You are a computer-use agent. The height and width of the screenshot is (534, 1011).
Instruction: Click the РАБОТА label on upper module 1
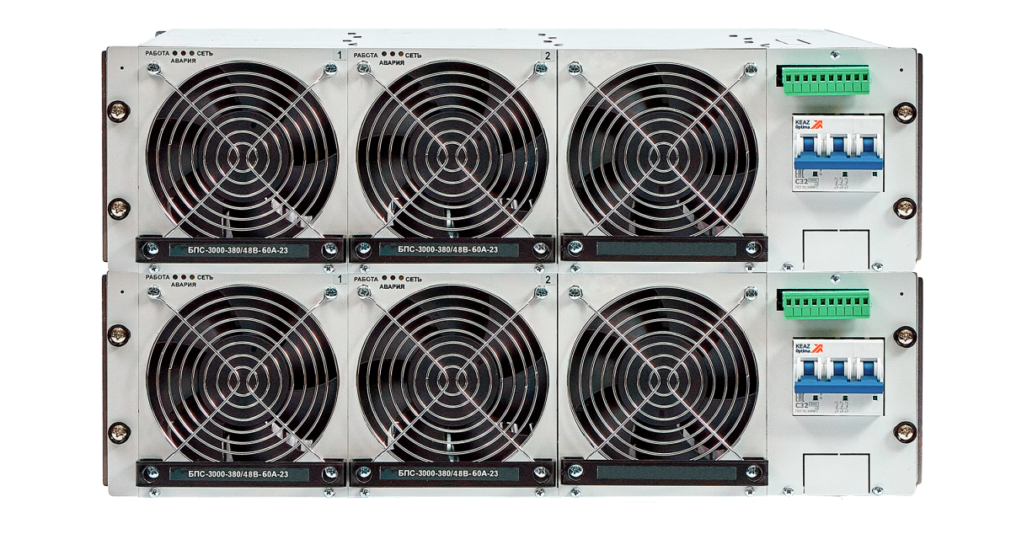coord(158,54)
